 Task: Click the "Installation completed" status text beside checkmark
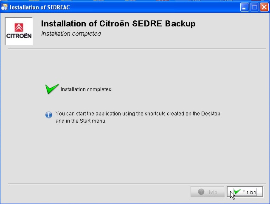pyautogui.click(x=86, y=89)
